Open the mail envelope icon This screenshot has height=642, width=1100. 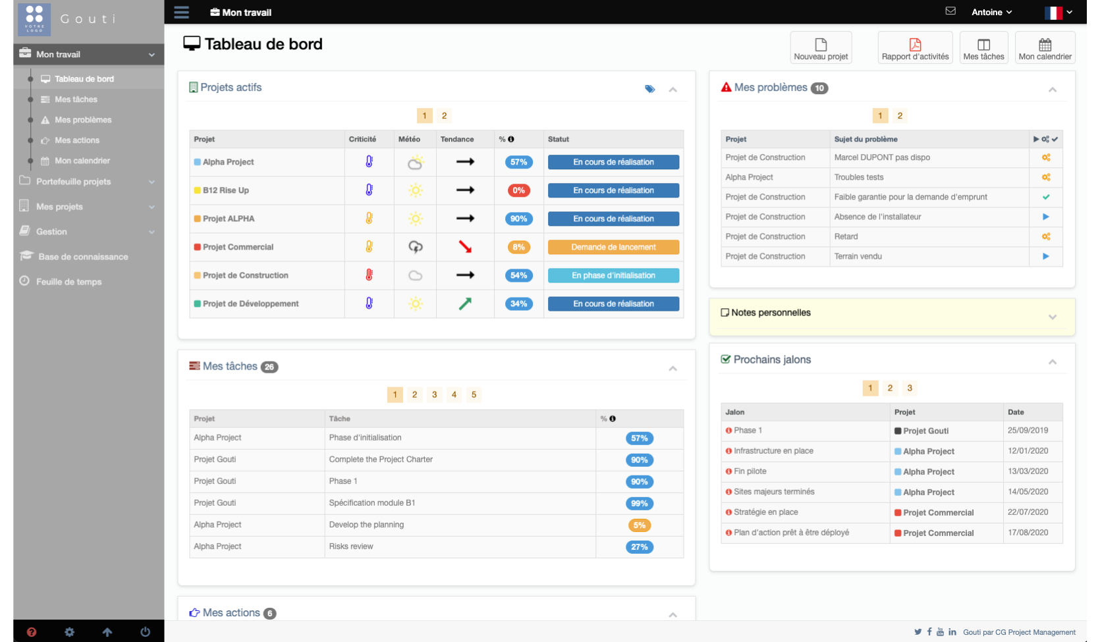click(950, 11)
